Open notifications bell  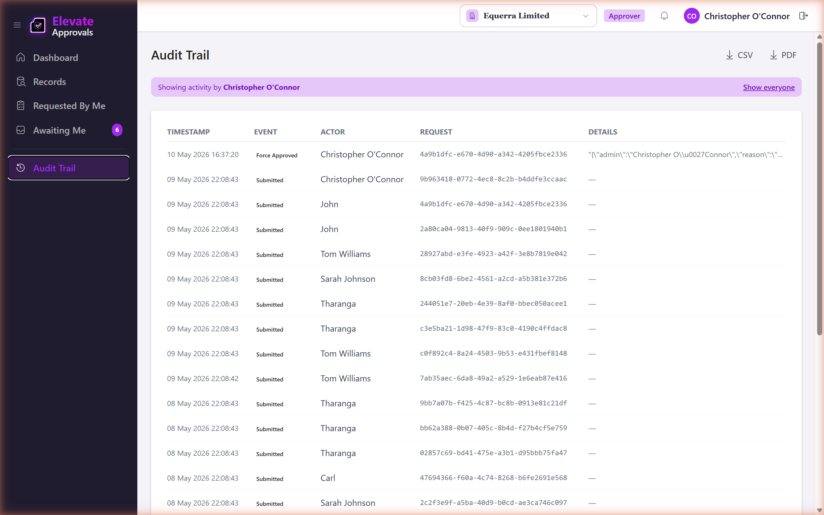pos(664,16)
